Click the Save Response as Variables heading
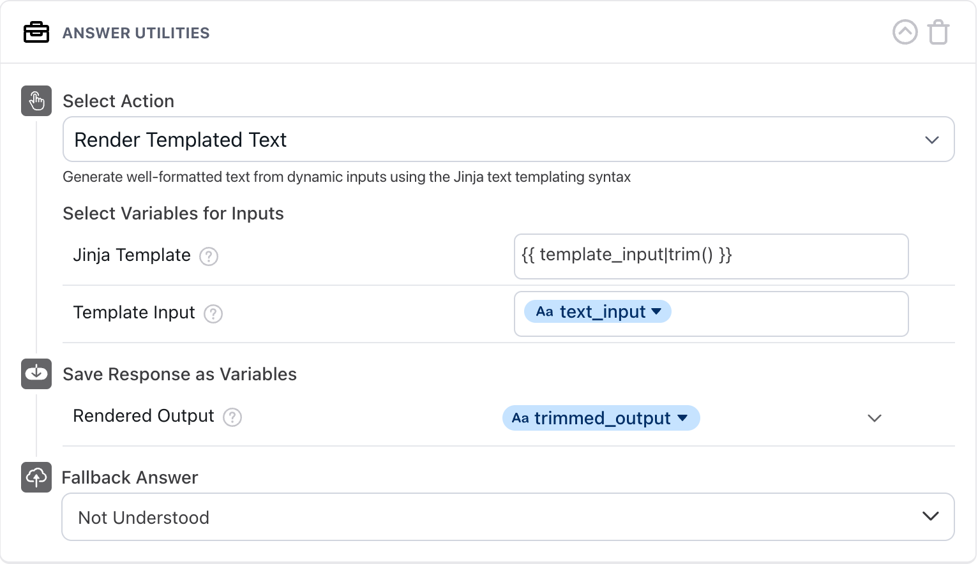Screen dimensions: 978x564 click(179, 374)
